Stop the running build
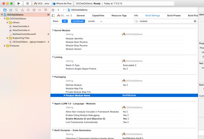Viewport: 204px width, 139px height. coord(27,3)
